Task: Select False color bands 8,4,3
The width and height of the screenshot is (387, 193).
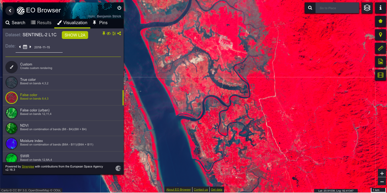Action: point(63,98)
